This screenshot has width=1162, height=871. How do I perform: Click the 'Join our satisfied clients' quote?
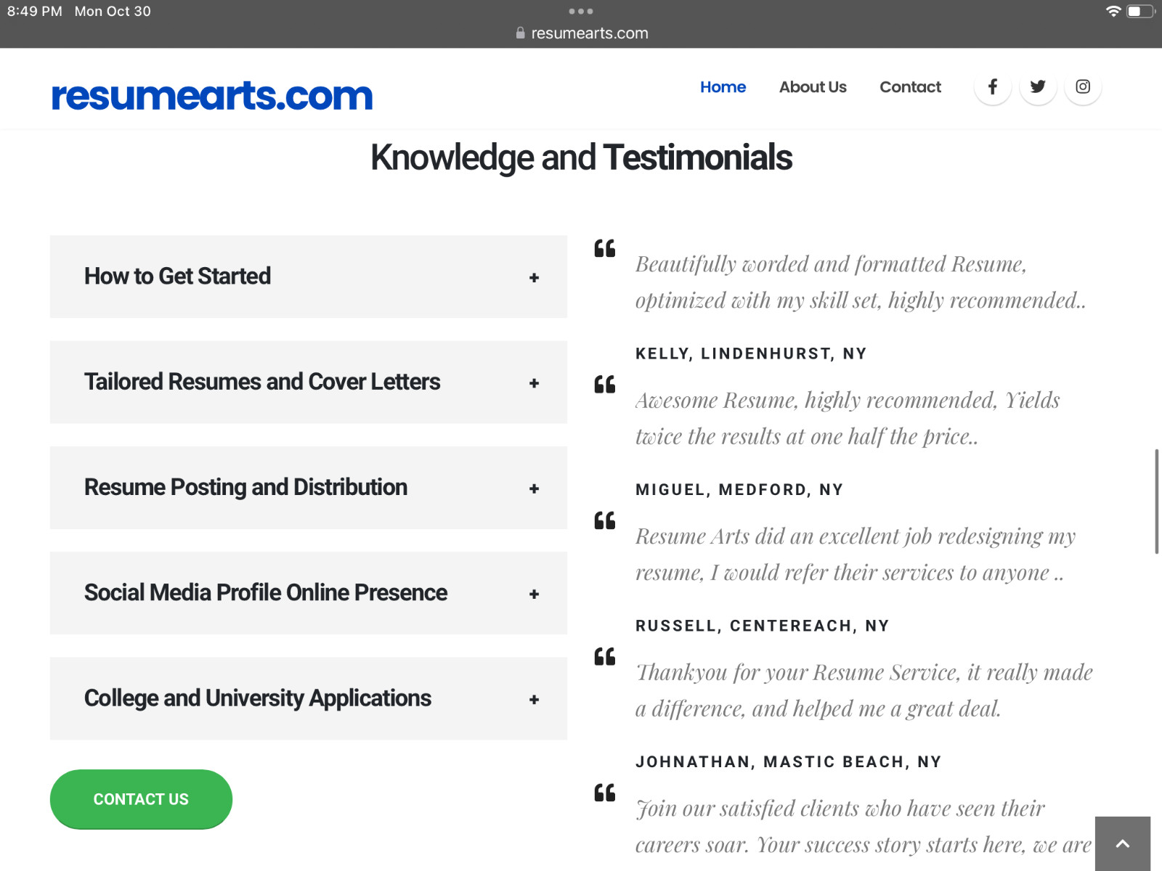(864, 827)
